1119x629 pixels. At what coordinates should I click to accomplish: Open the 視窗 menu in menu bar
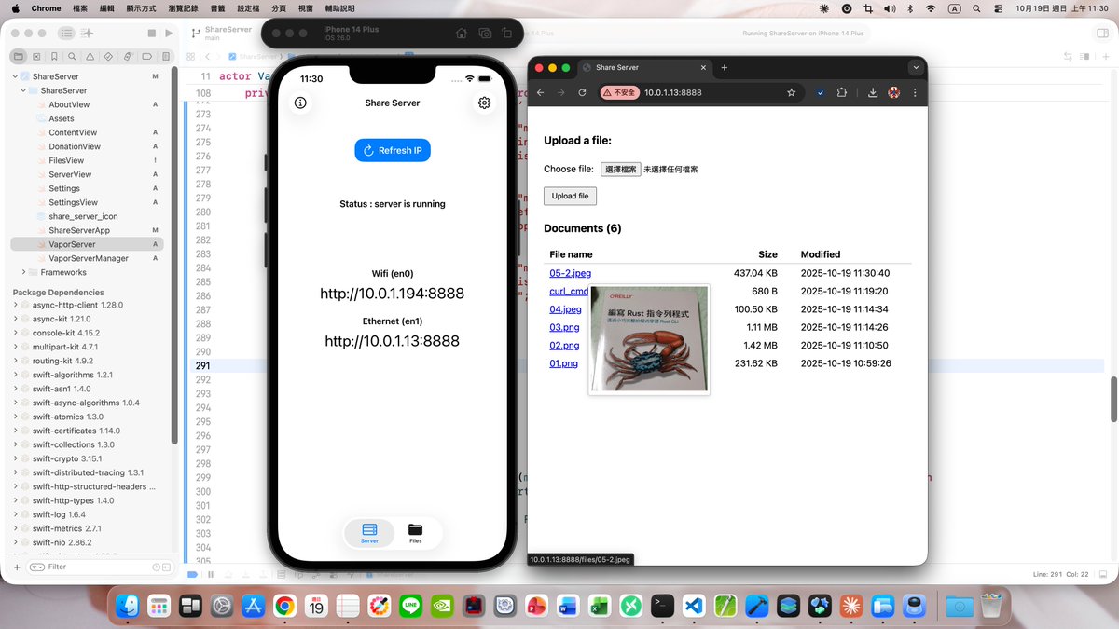(x=306, y=8)
